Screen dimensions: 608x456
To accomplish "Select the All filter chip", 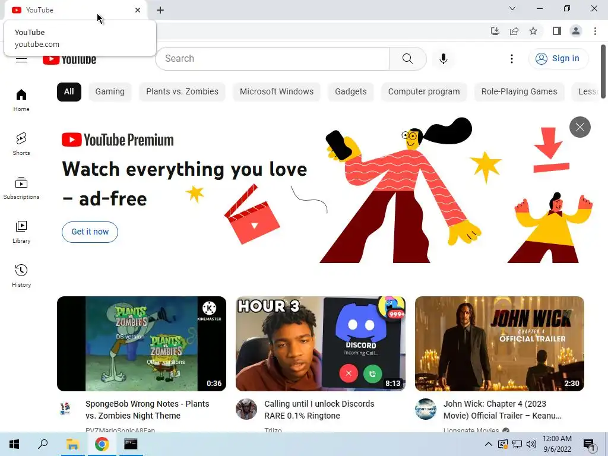I will [x=69, y=92].
